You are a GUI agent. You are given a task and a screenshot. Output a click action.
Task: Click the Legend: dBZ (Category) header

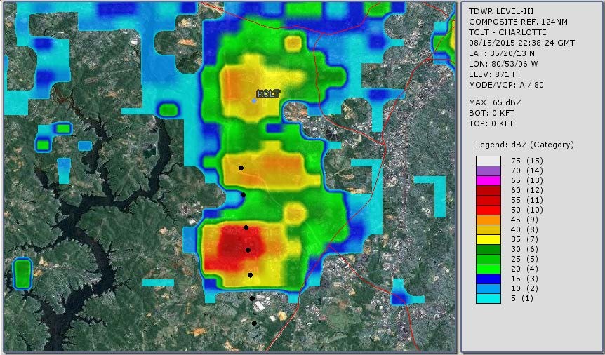click(524, 145)
